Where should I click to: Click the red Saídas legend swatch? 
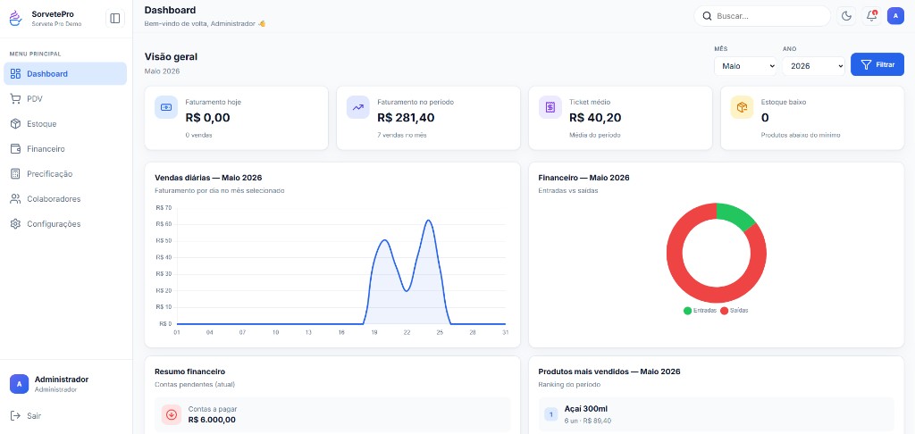coord(724,311)
